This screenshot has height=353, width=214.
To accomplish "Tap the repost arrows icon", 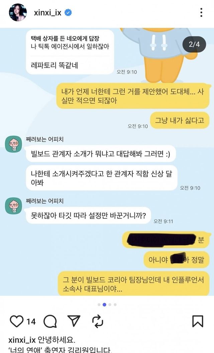I will pos(98,321).
